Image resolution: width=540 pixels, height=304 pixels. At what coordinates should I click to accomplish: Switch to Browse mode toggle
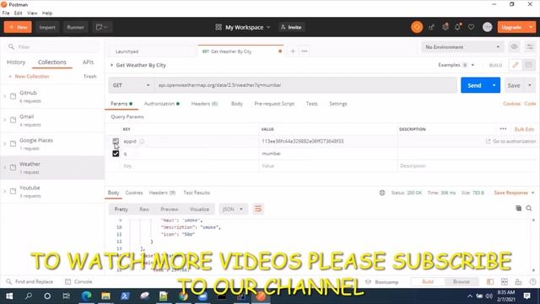click(x=462, y=281)
